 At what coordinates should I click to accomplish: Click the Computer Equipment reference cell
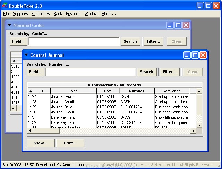coord(172,123)
